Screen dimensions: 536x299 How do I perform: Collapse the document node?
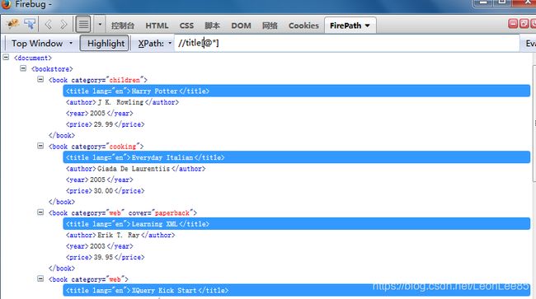[x=6, y=57]
